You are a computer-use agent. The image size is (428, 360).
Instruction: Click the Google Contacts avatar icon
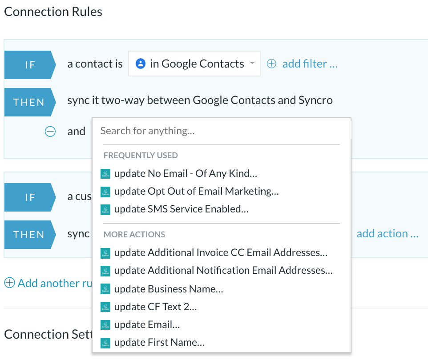[140, 64]
